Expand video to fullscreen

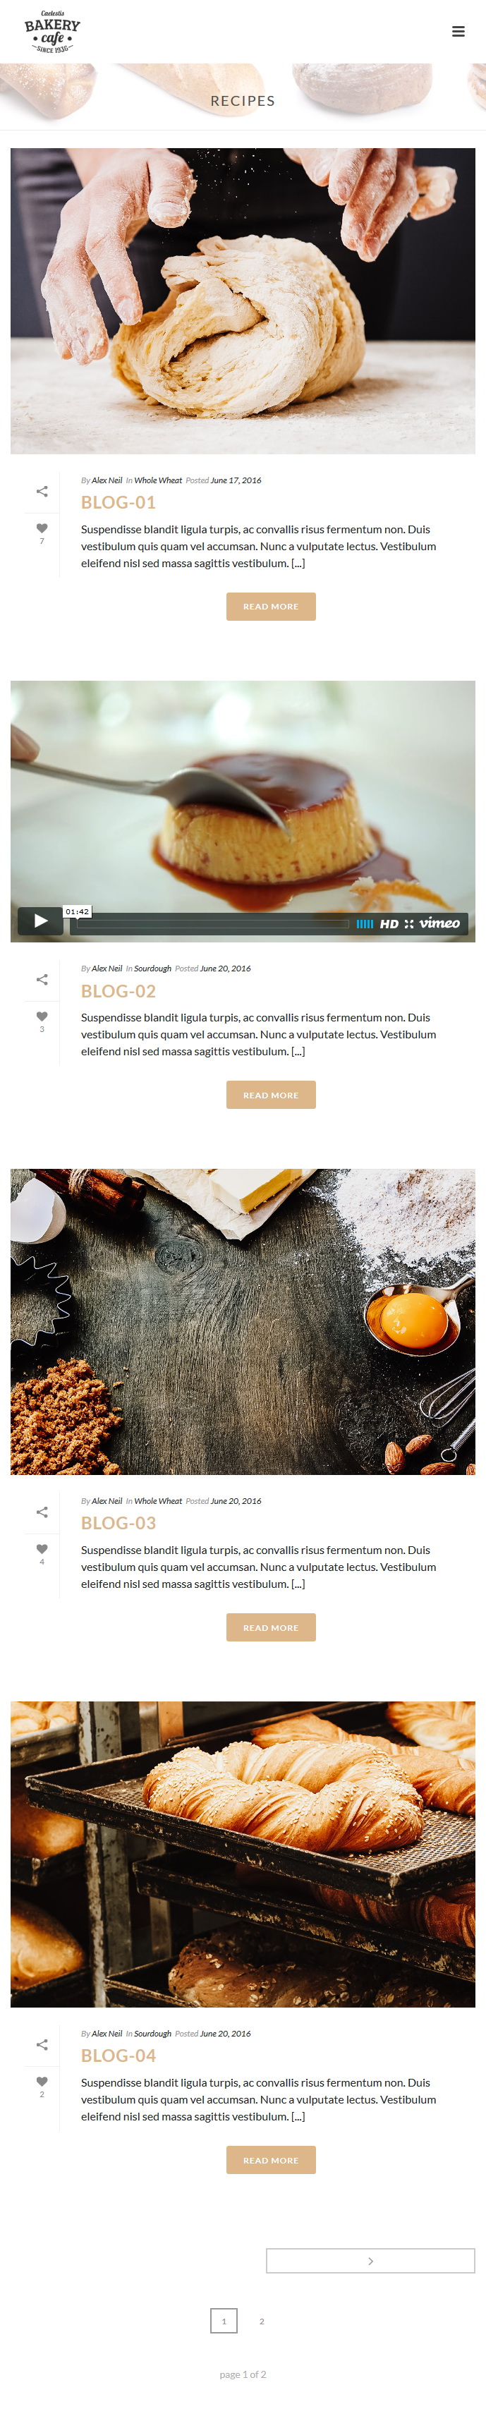click(409, 923)
